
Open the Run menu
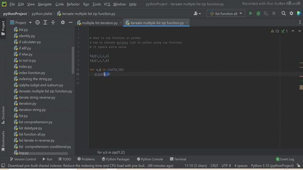tap(86, 4)
